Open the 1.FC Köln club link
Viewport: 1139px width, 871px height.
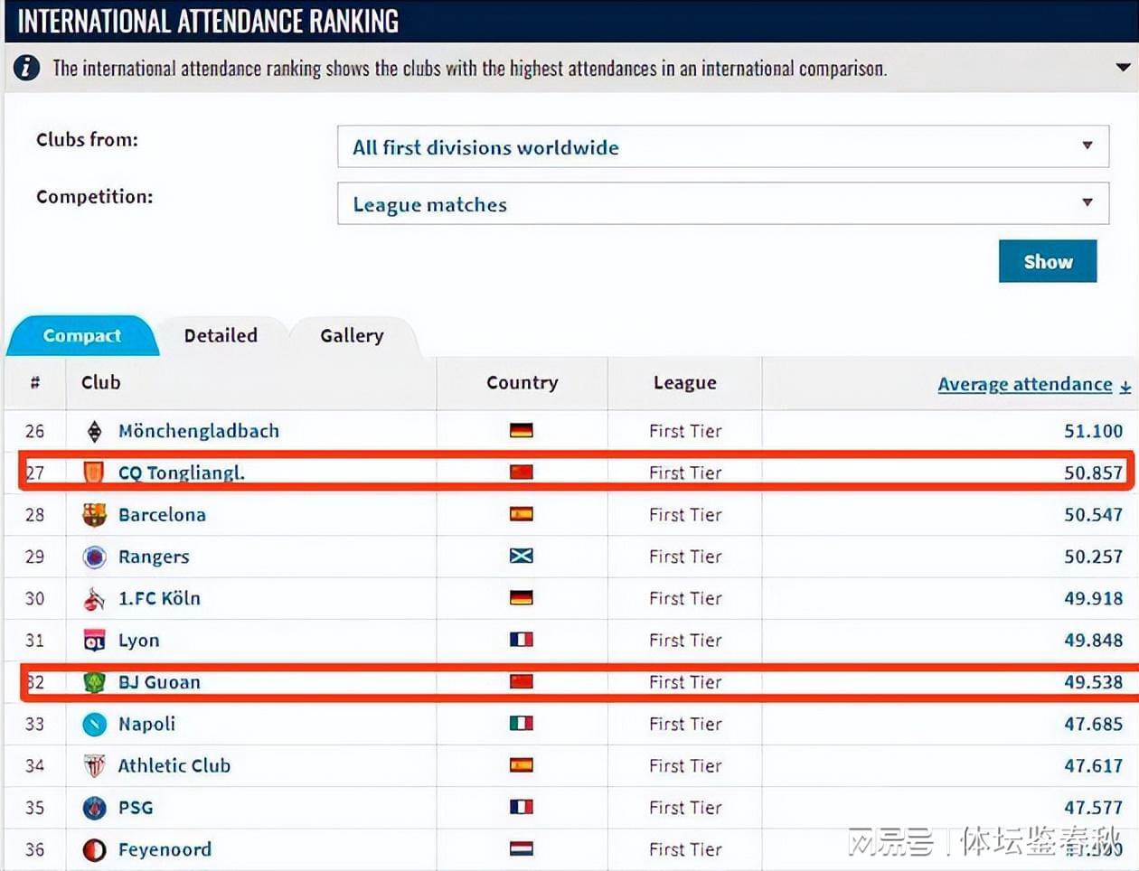click(x=159, y=598)
